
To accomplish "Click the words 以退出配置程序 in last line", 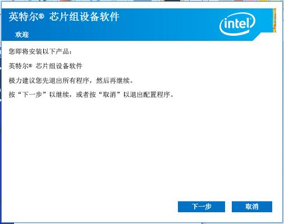I will 147,95.
